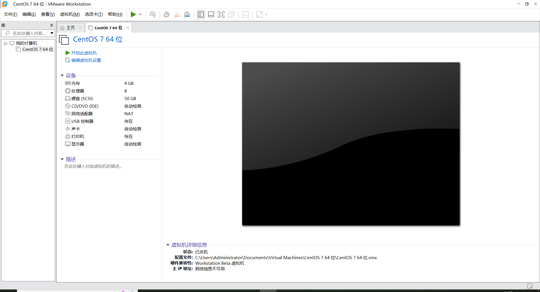Select 我的计算机 in the library tree
This screenshot has width=540, height=292.
click(26, 43)
